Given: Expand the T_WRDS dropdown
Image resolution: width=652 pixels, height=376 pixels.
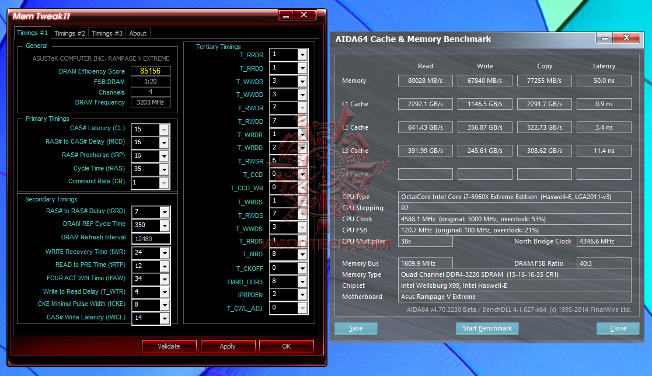Looking at the screenshot, I should coord(302,201).
